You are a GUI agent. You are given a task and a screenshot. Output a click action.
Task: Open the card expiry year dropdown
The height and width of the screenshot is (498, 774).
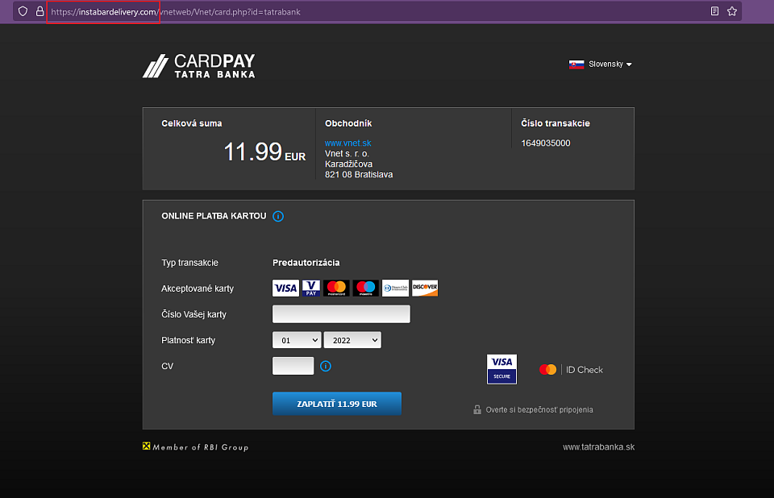click(x=352, y=340)
